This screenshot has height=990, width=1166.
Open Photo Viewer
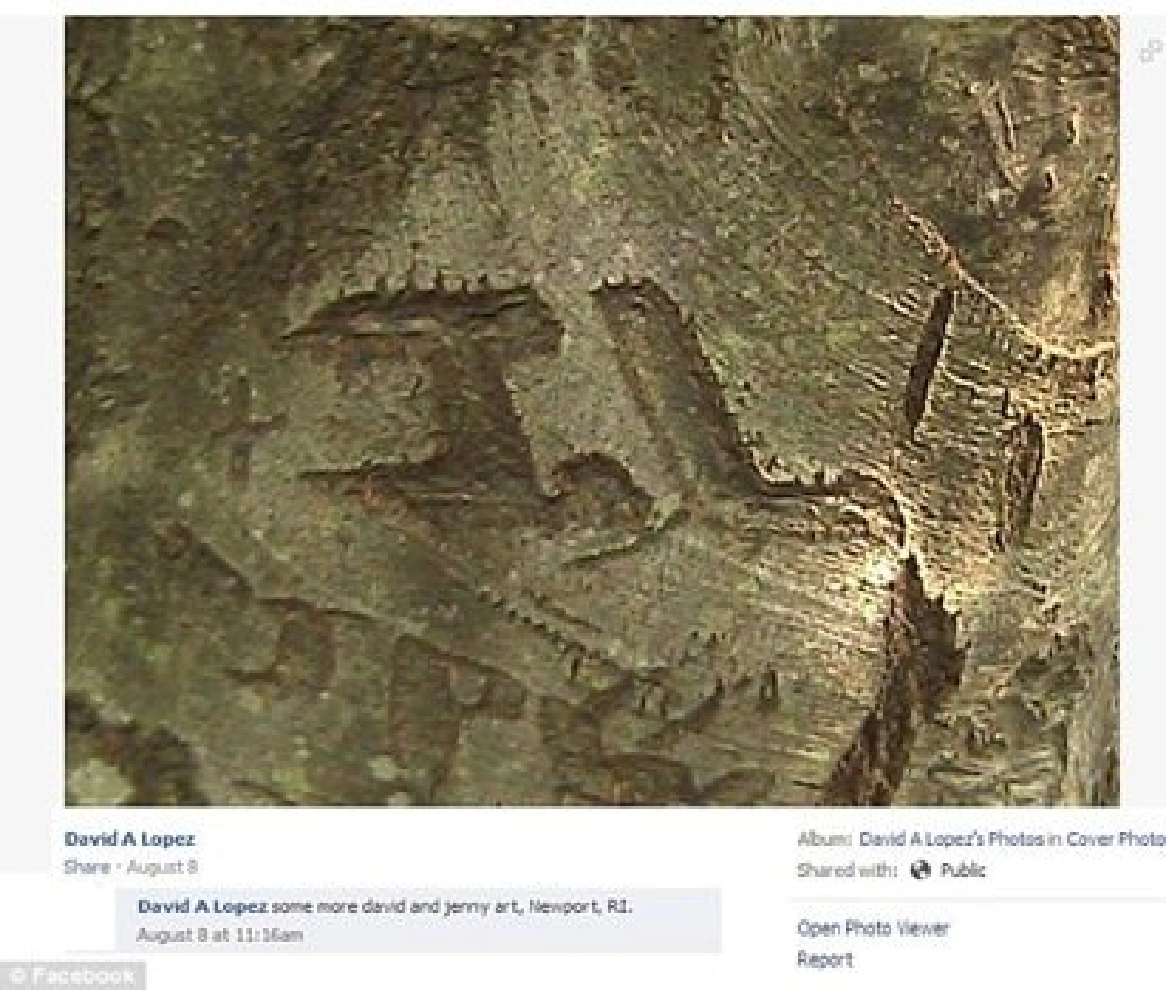(872, 928)
